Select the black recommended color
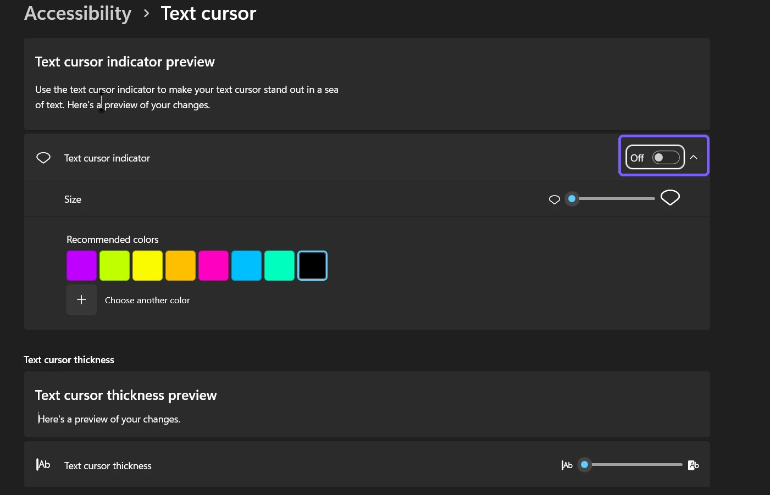The image size is (770, 495). [312, 265]
